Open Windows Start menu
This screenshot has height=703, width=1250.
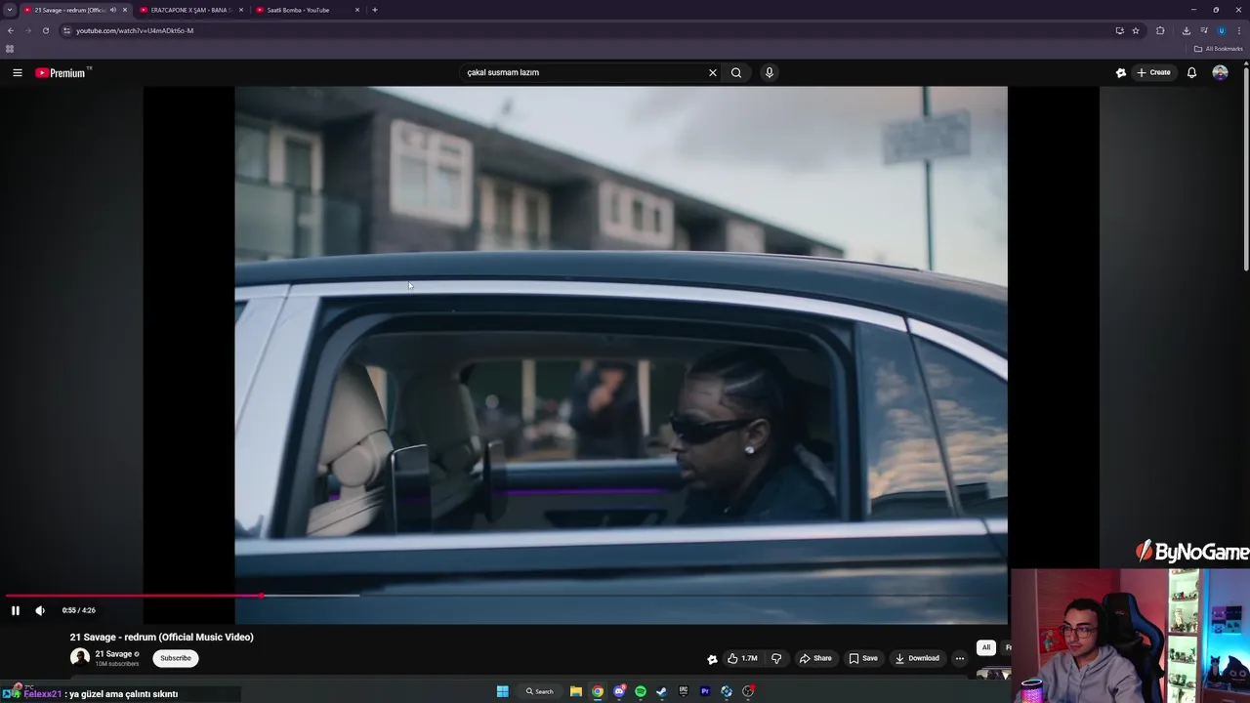(x=502, y=691)
